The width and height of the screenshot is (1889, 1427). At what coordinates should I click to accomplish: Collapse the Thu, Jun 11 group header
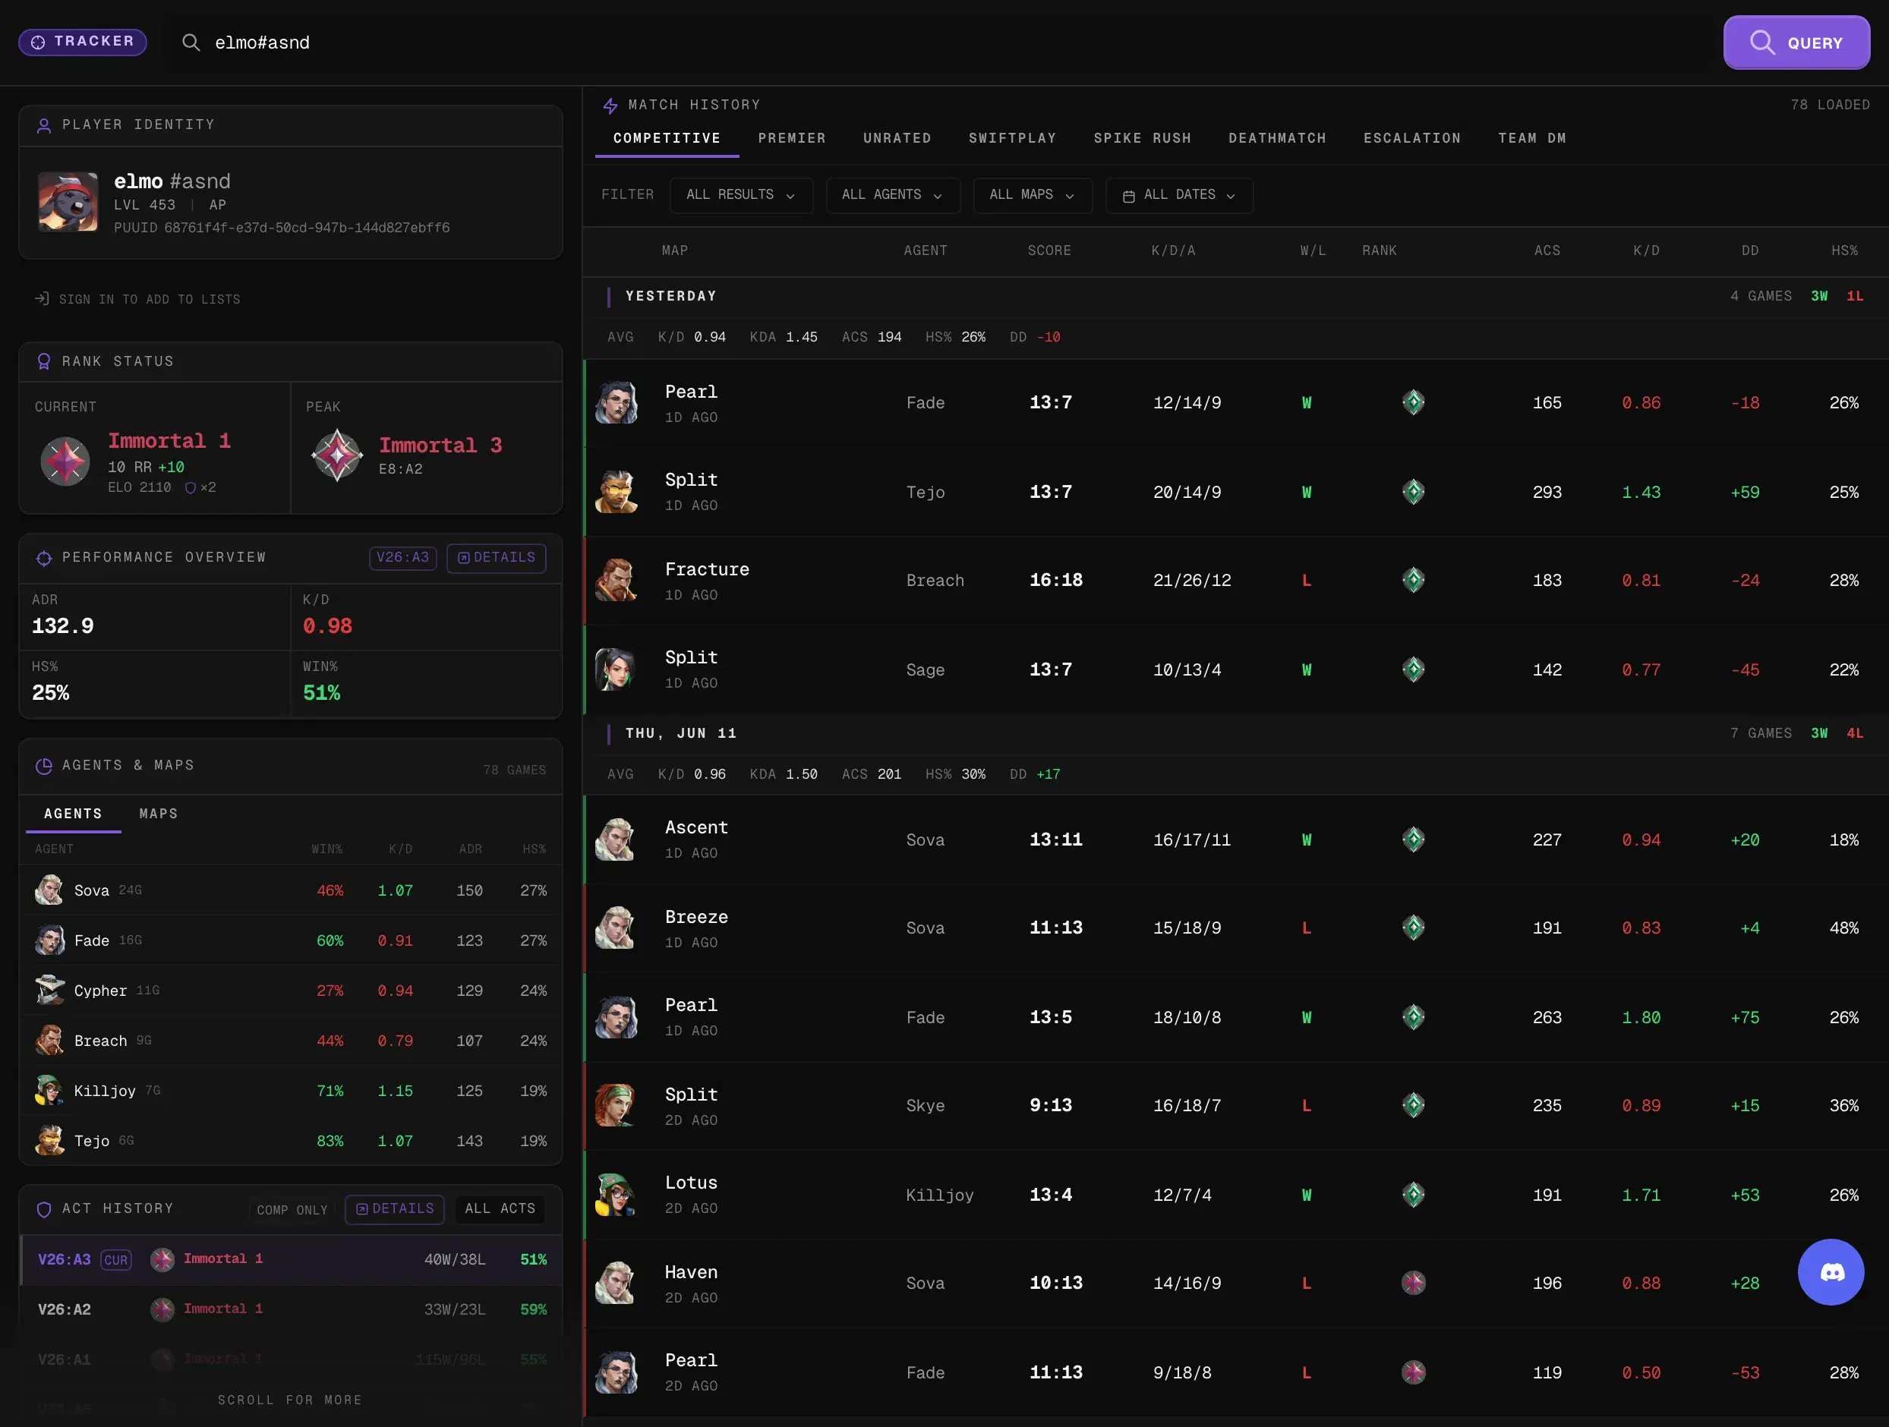pos(1236,733)
